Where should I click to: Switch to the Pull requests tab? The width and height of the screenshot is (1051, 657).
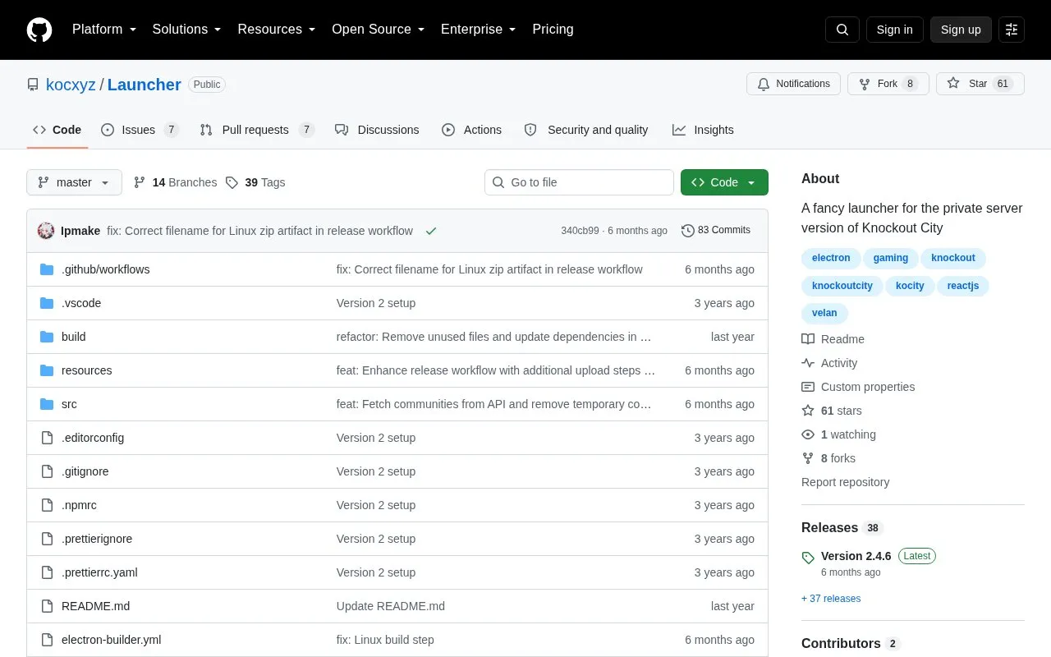pyautogui.click(x=257, y=130)
